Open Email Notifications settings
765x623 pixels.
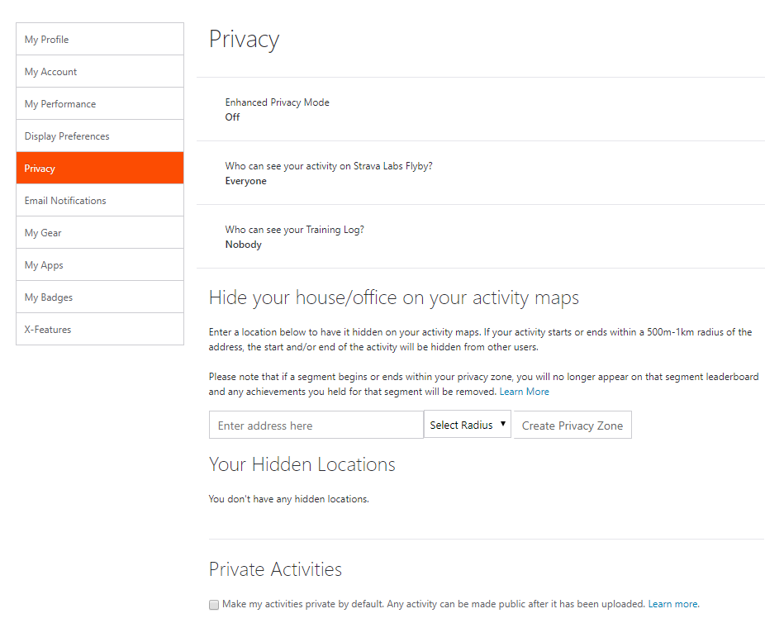pyautogui.click(x=100, y=200)
